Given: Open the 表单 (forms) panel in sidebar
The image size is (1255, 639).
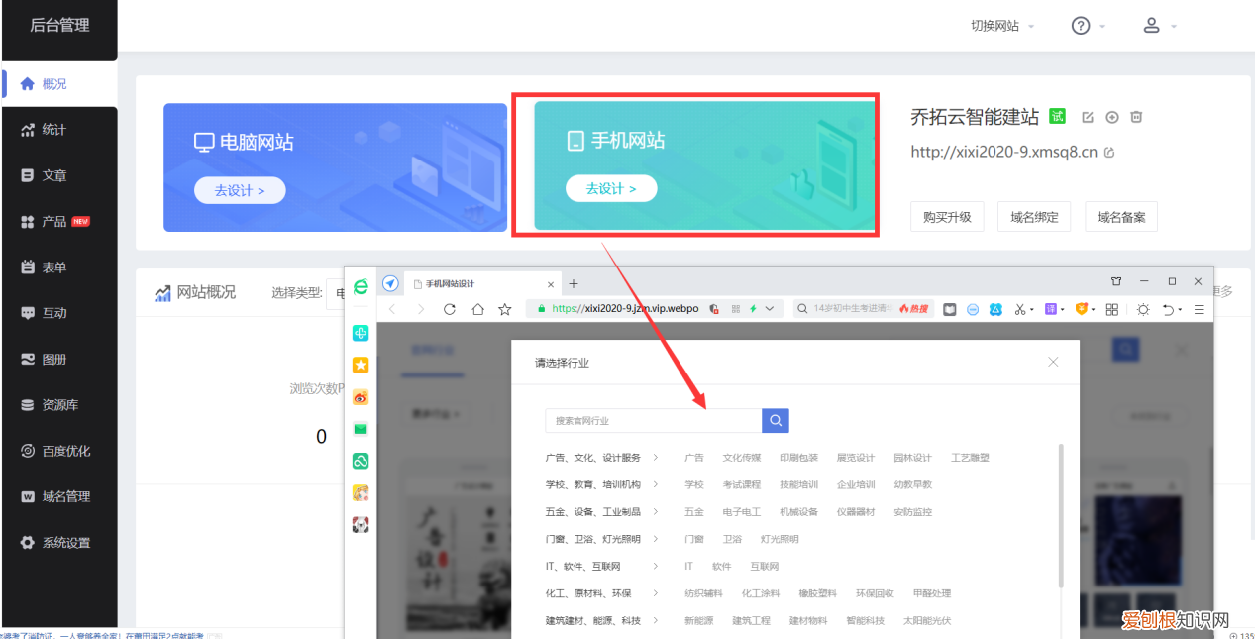Looking at the screenshot, I should tap(48, 266).
